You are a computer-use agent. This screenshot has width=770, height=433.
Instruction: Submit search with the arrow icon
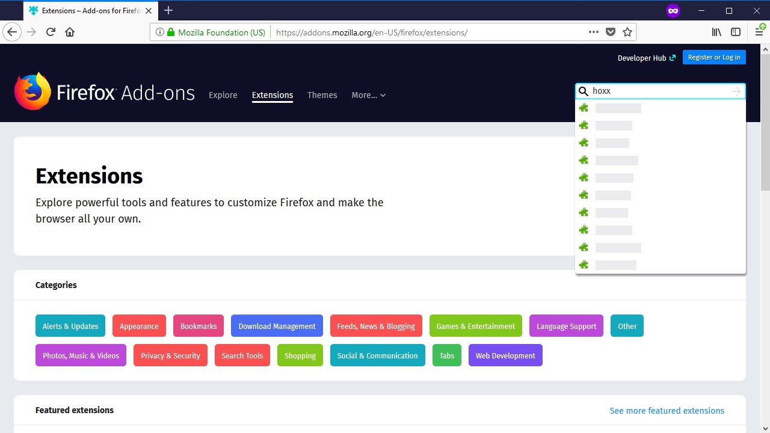point(736,91)
